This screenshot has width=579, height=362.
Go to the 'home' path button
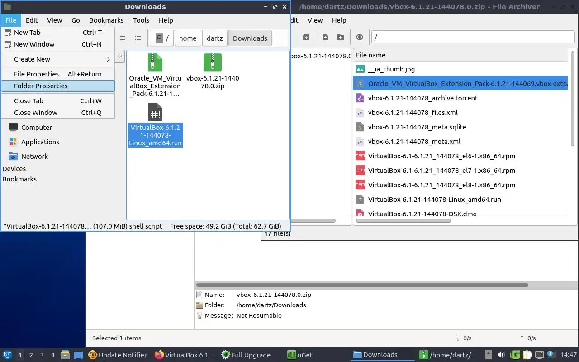188,38
